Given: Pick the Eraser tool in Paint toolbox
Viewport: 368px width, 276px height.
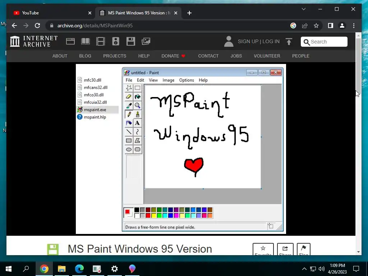Looking at the screenshot, I should point(129,97).
